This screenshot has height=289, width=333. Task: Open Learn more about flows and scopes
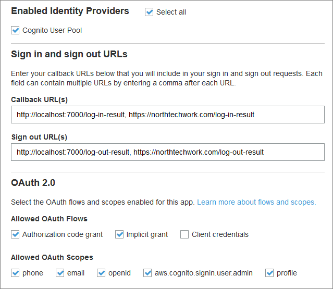click(256, 202)
